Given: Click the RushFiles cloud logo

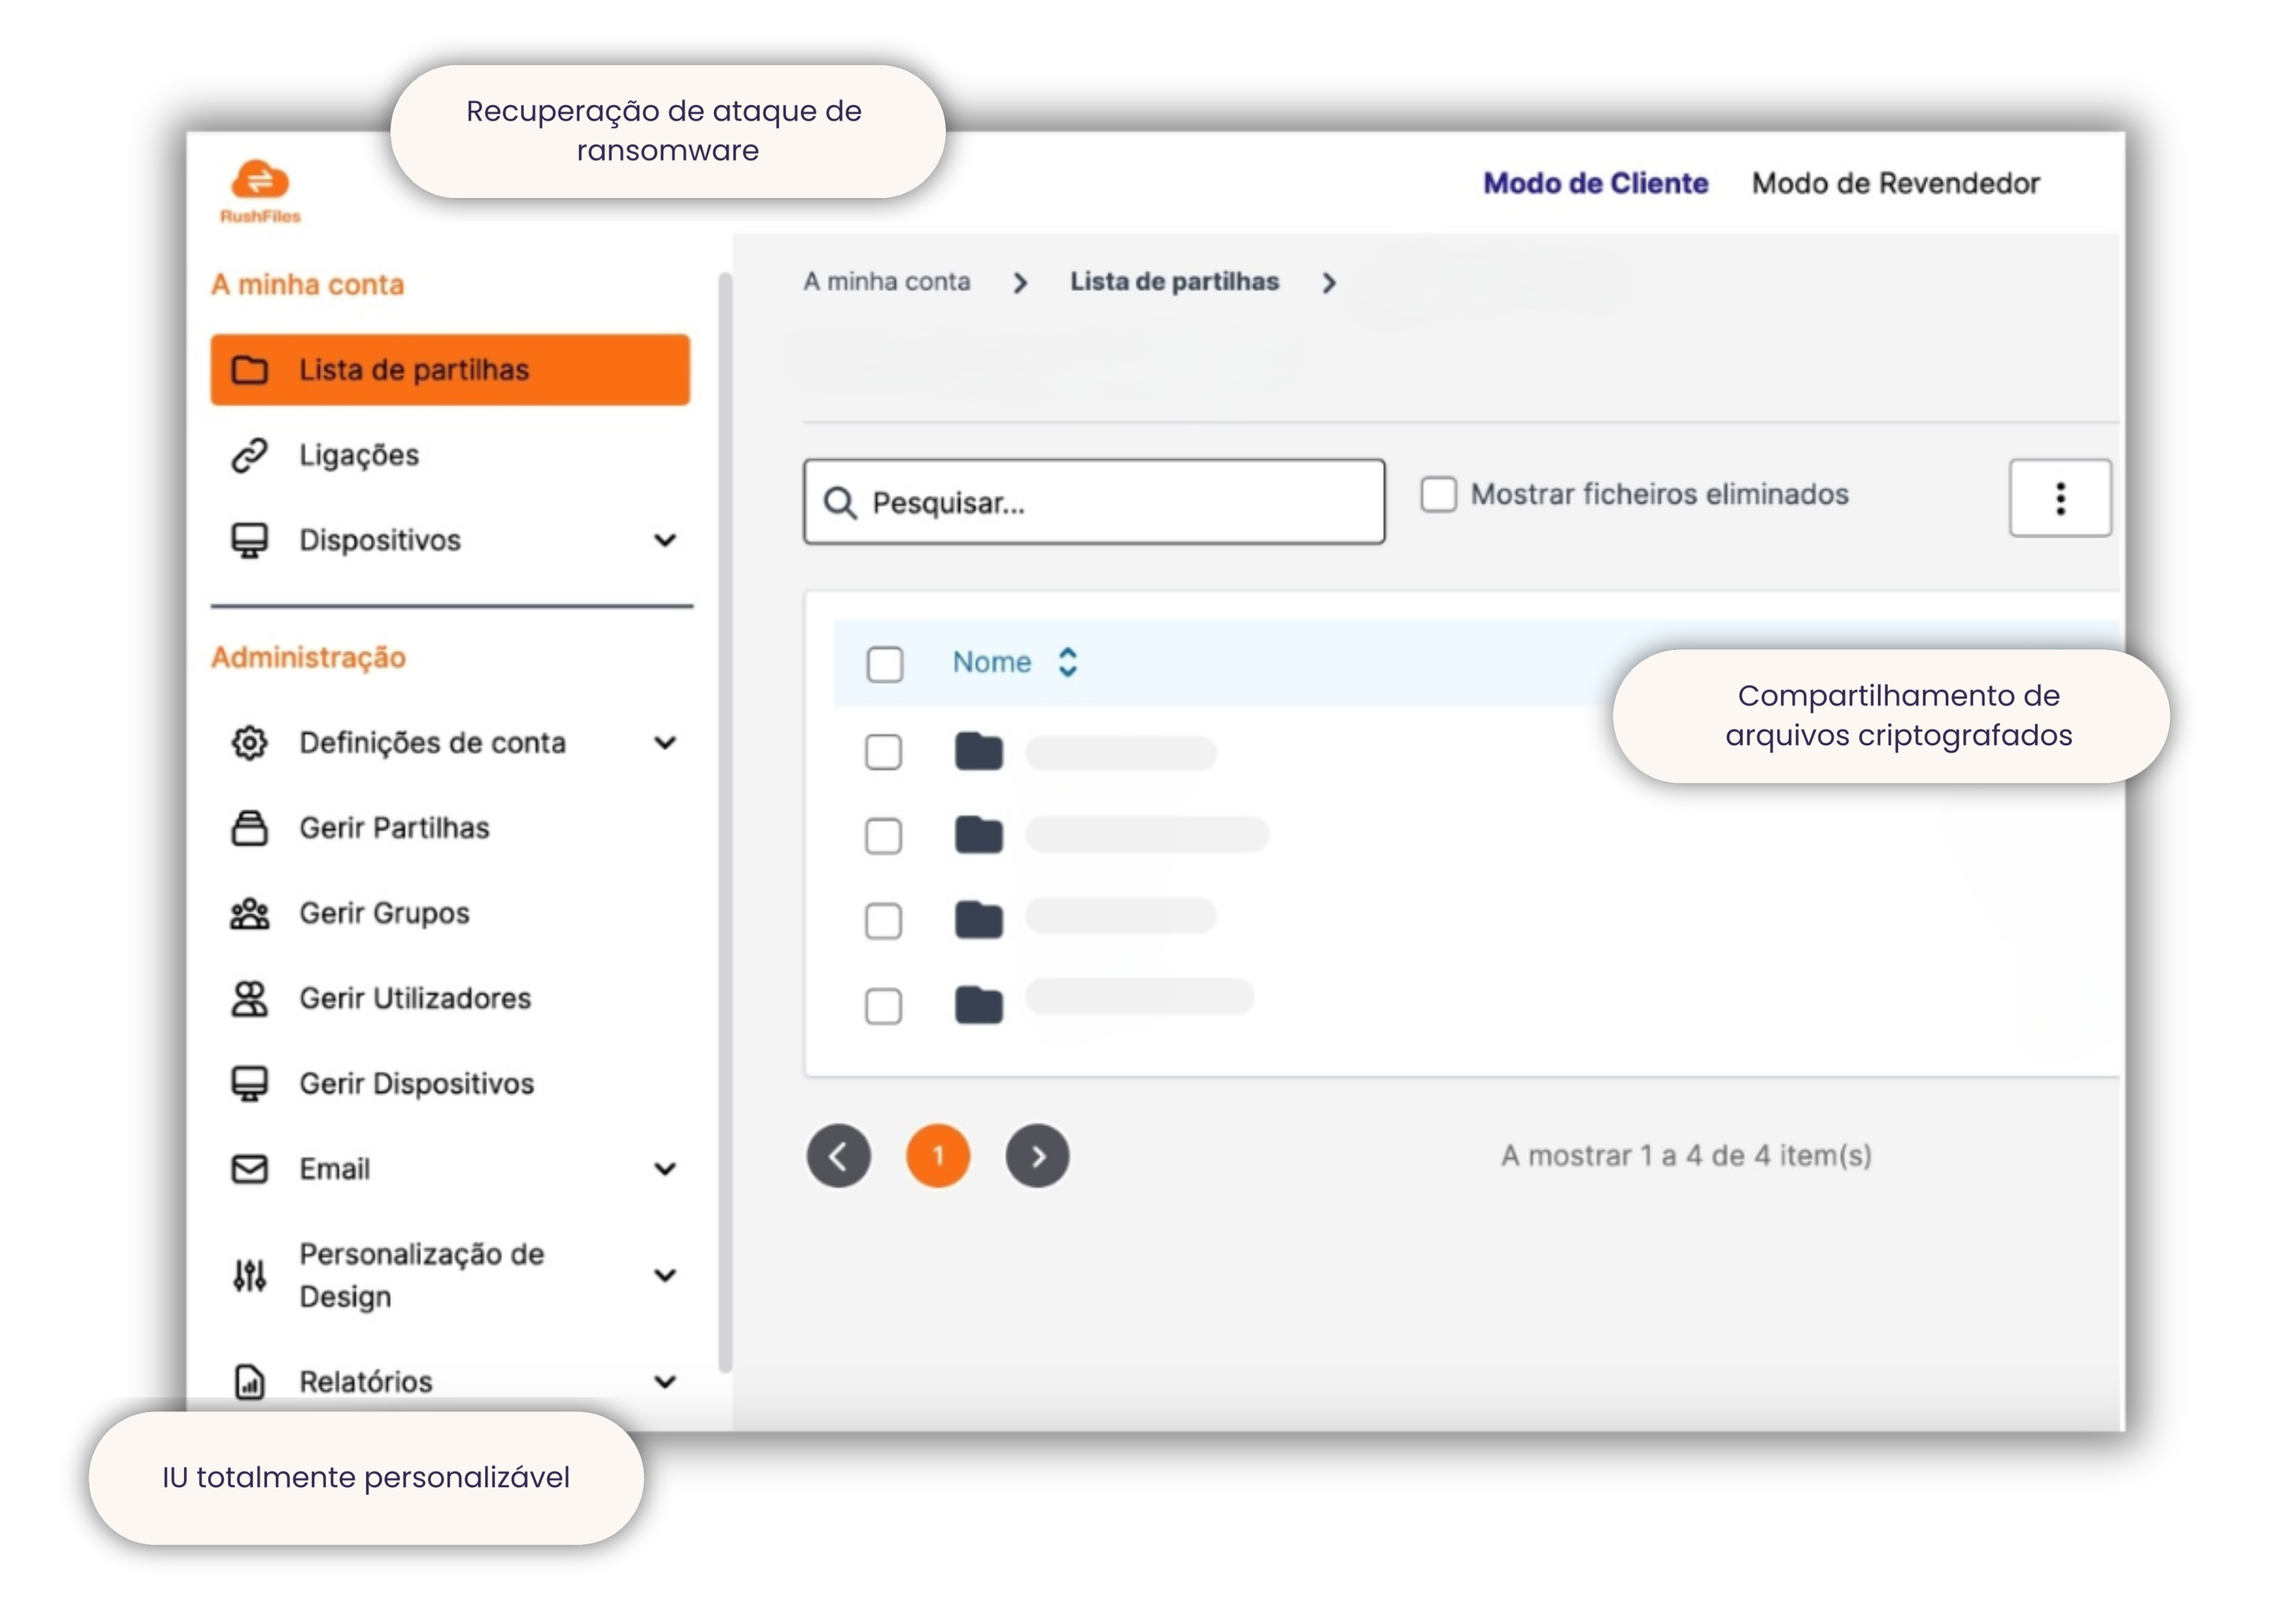Looking at the screenshot, I should pos(260,190).
